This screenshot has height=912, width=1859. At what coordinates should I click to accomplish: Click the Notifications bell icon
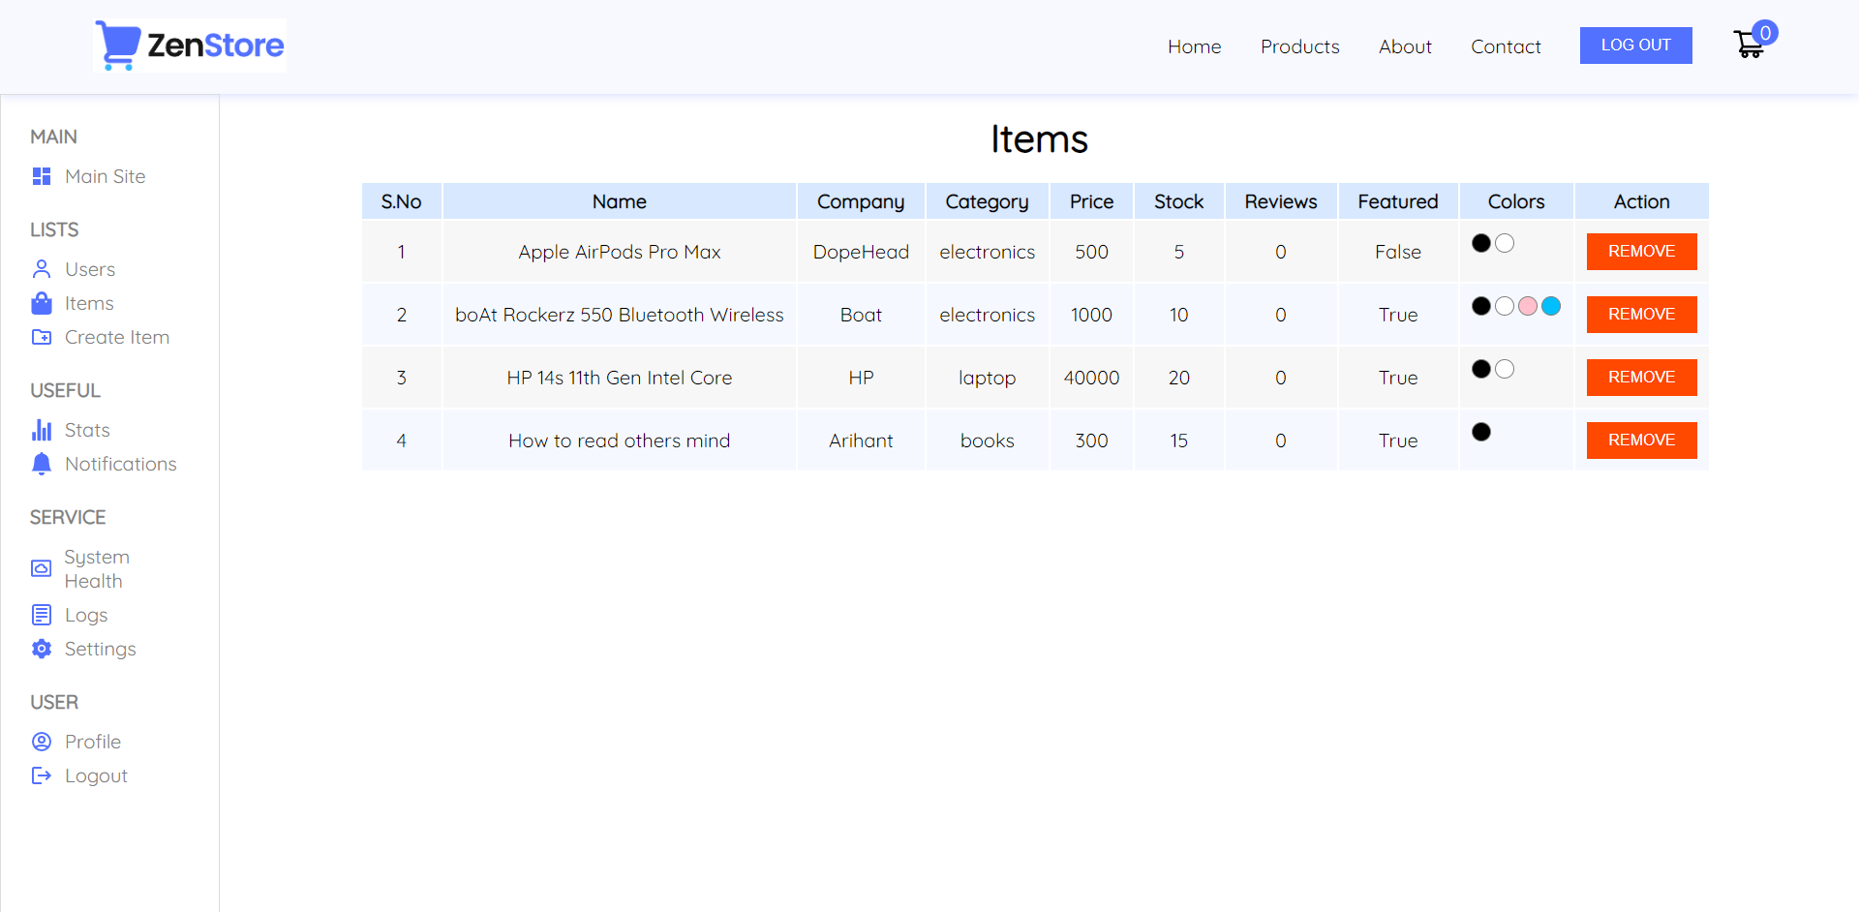click(x=42, y=464)
